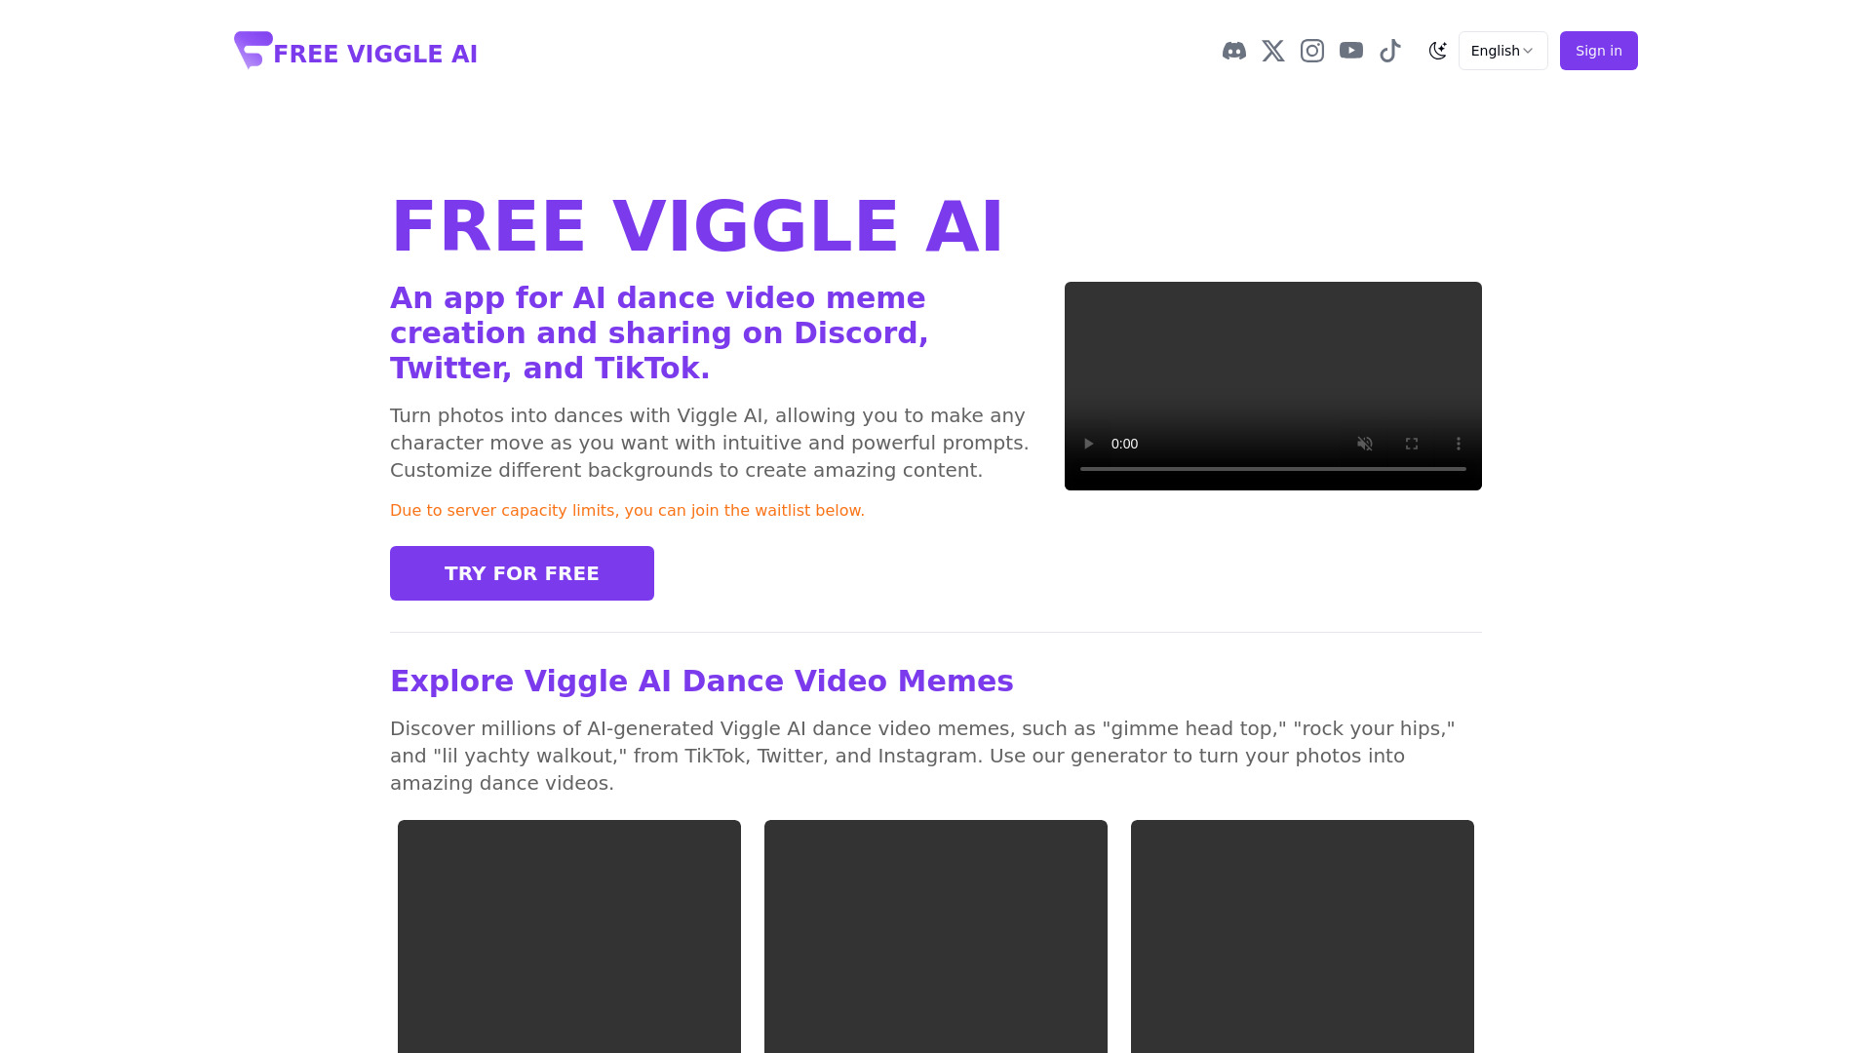Visit the TikTok profile icon
This screenshot has height=1053, width=1872.
[x=1391, y=50]
